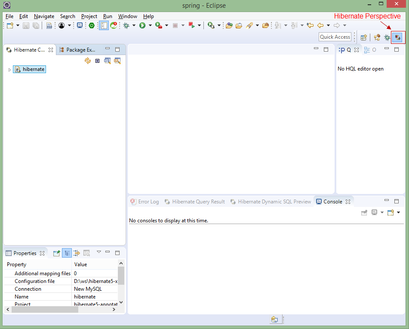The height and width of the screenshot is (329, 409).
Task: Open the Run dropdown arrow
Action: pos(150,25)
